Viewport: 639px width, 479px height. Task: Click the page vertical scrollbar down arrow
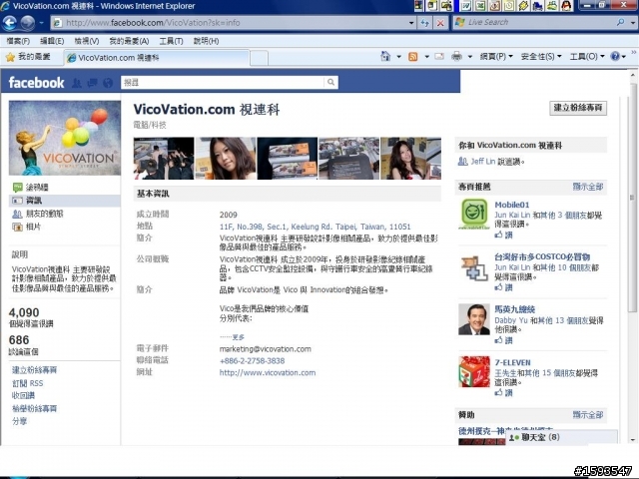tap(632, 440)
